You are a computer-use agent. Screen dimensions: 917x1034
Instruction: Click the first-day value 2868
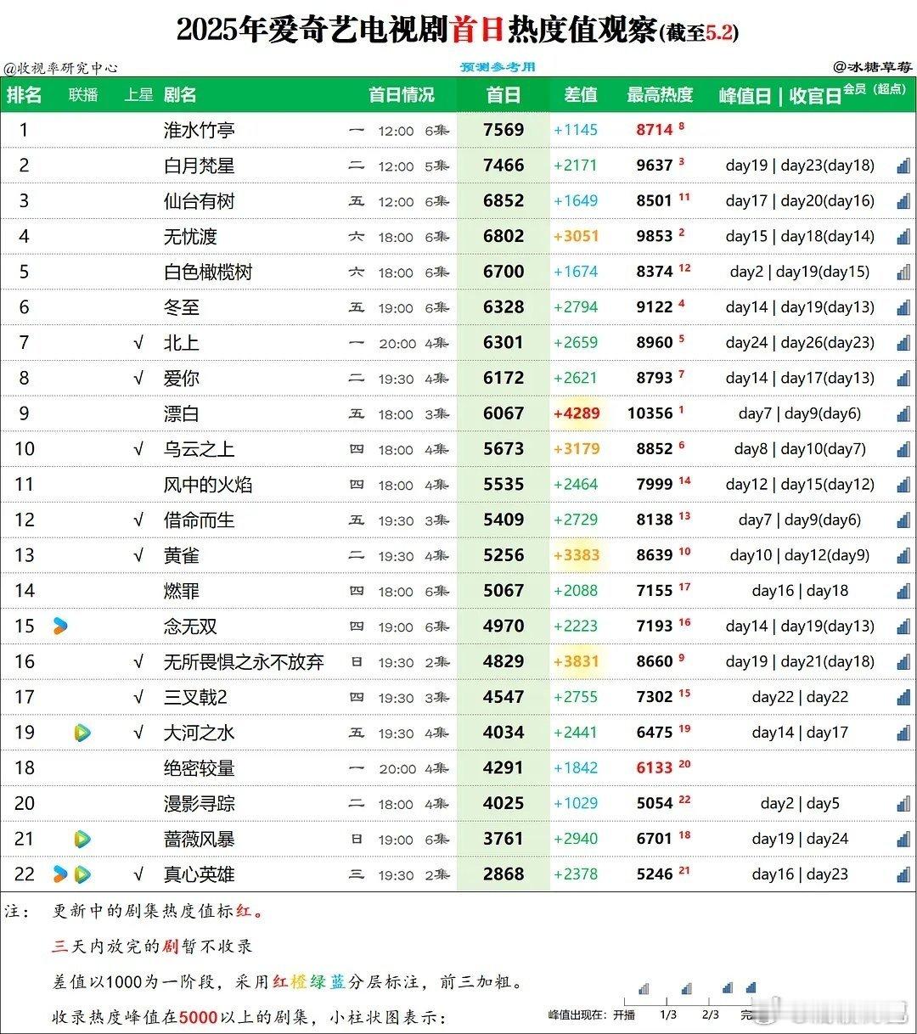pyautogui.click(x=504, y=874)
